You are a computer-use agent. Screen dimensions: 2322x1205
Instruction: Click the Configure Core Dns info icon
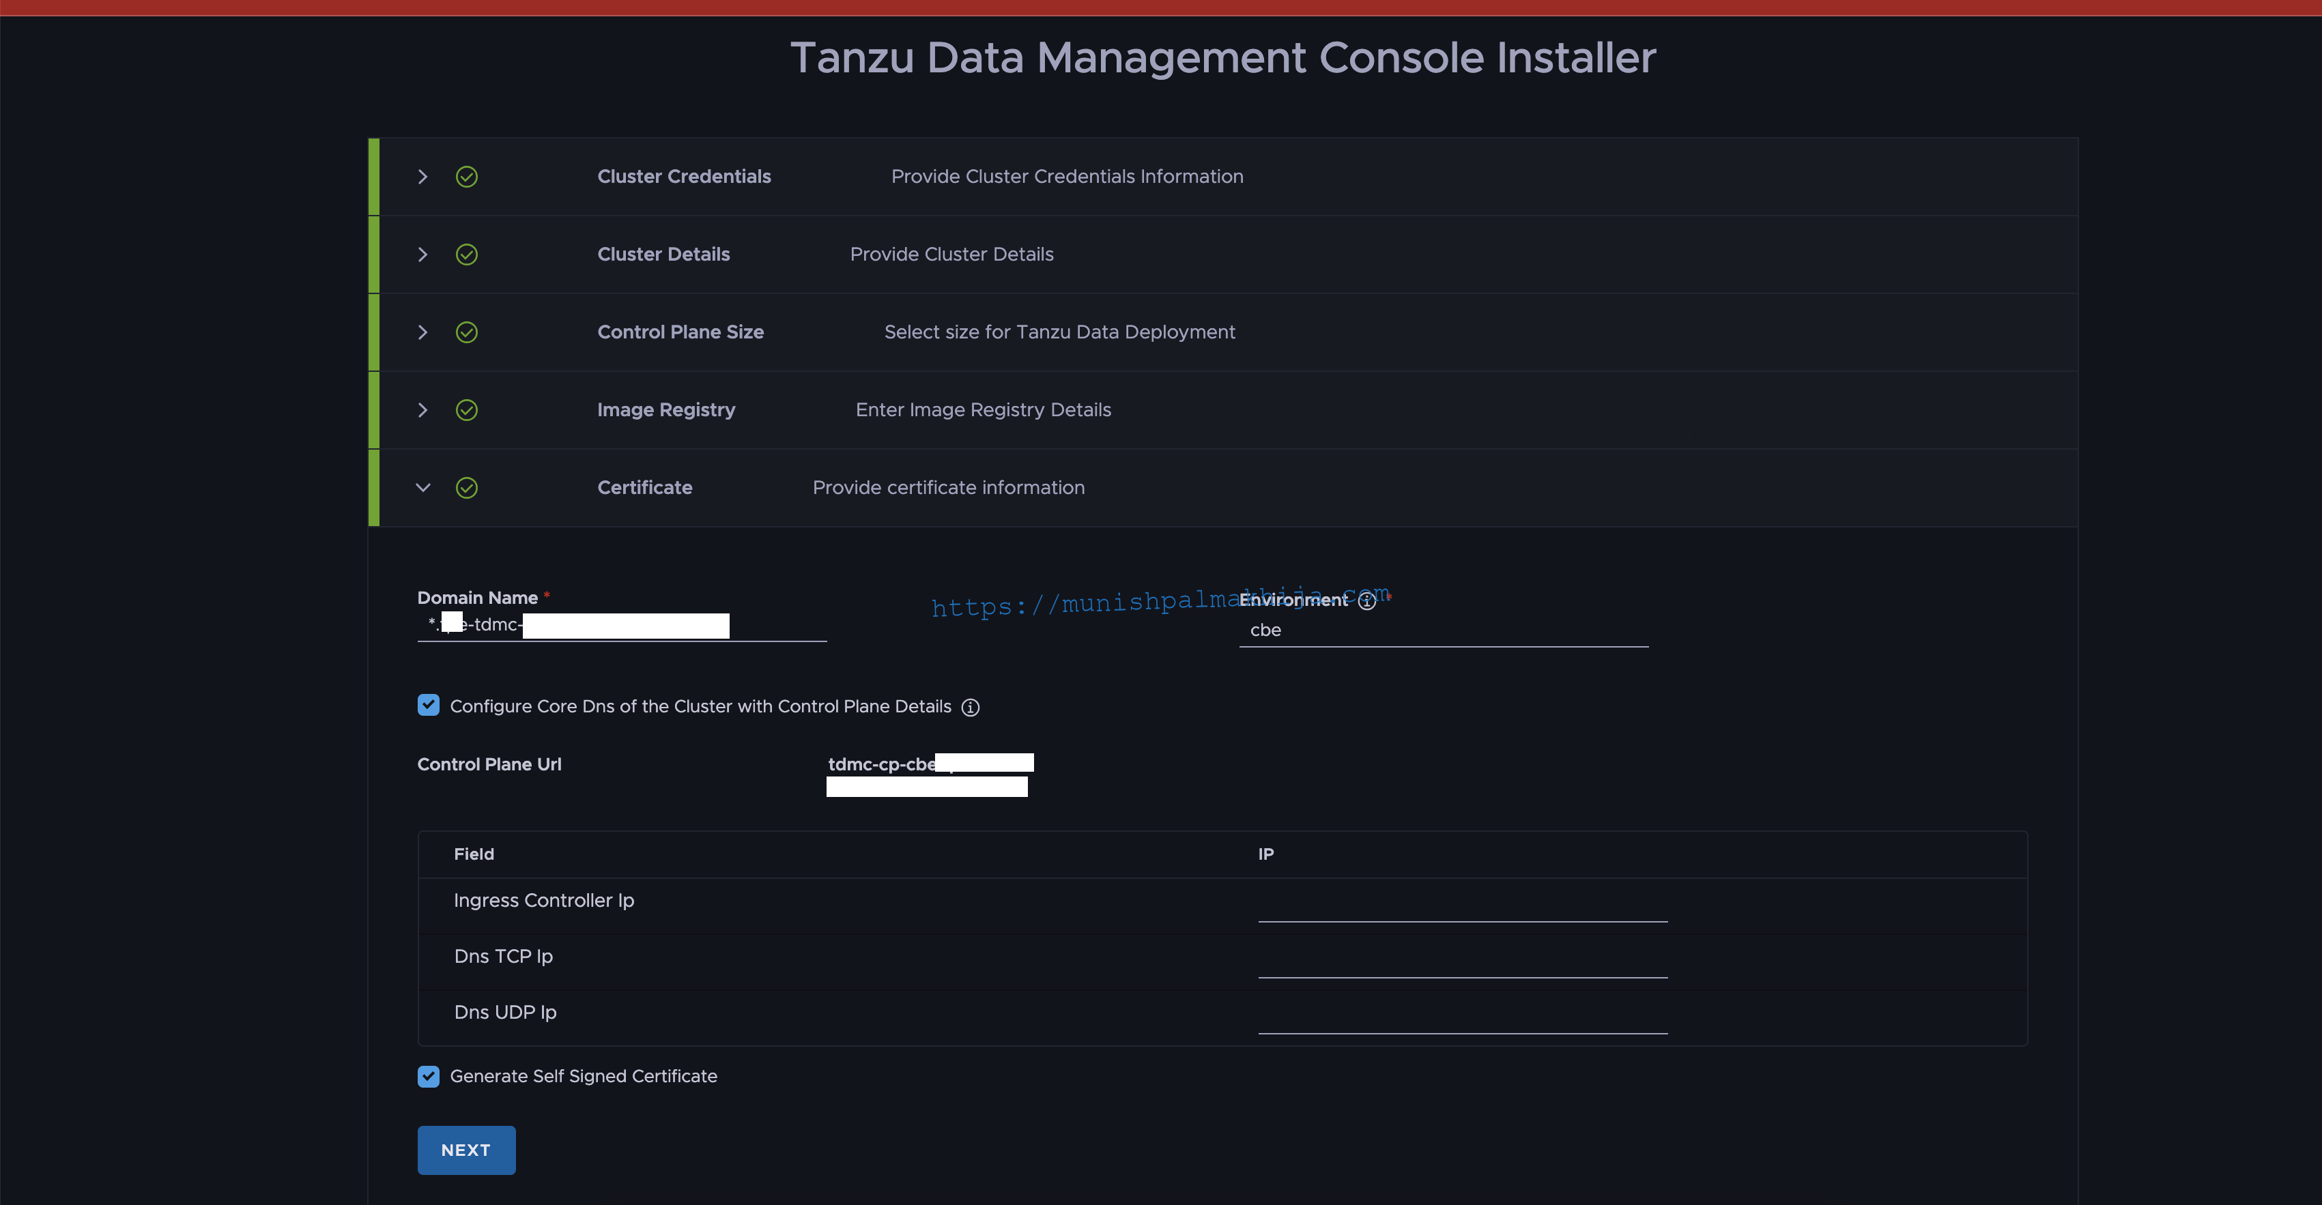(971, 708)
